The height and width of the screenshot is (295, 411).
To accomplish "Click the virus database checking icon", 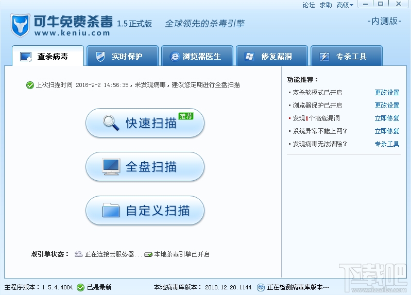I will pos(261,287).
